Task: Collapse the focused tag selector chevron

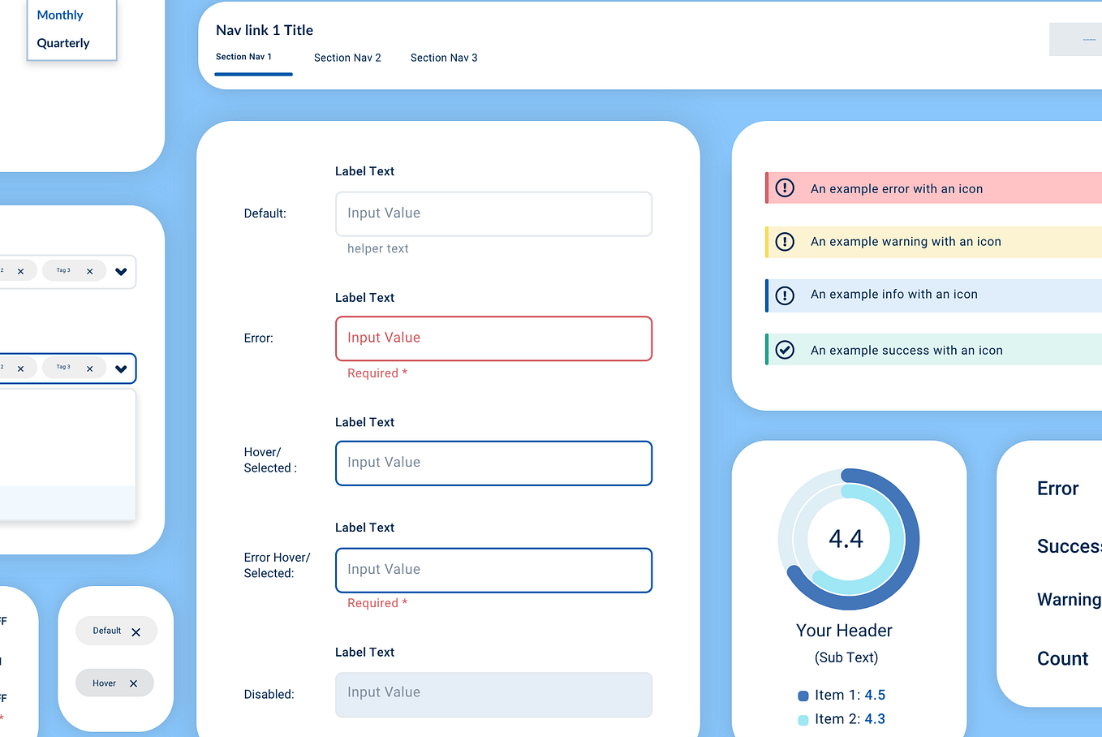Action: click(121, 368)
